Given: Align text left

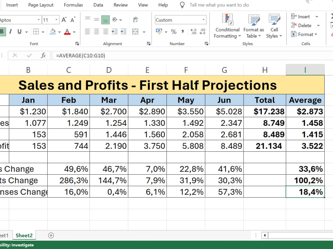Looking at the screenshot, I should pyautogui.click(x=88, y=32).
